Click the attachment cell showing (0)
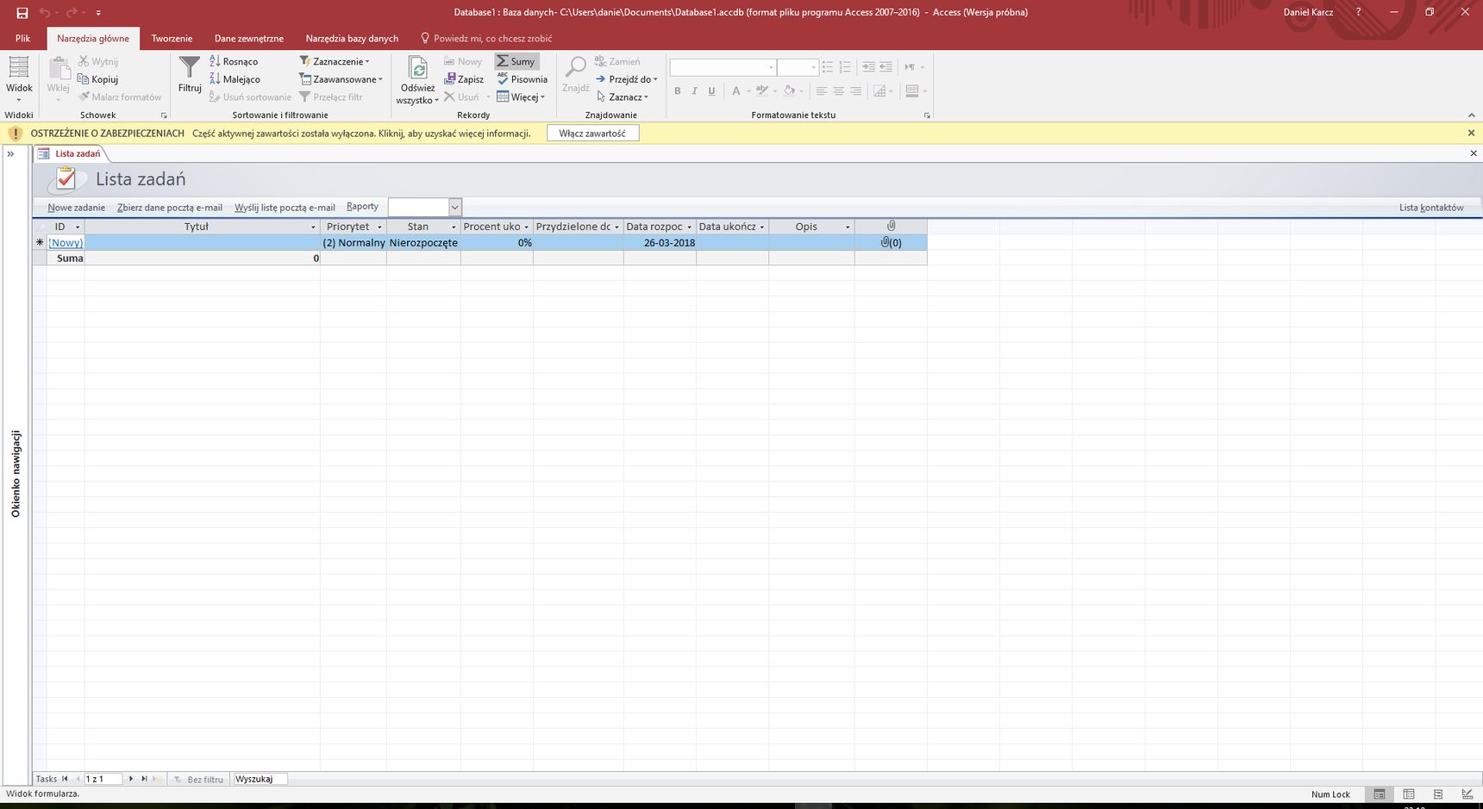 click(x=891, y=243)
